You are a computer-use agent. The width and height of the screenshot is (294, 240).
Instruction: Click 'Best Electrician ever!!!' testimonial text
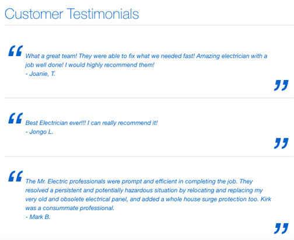pos(92,123)
